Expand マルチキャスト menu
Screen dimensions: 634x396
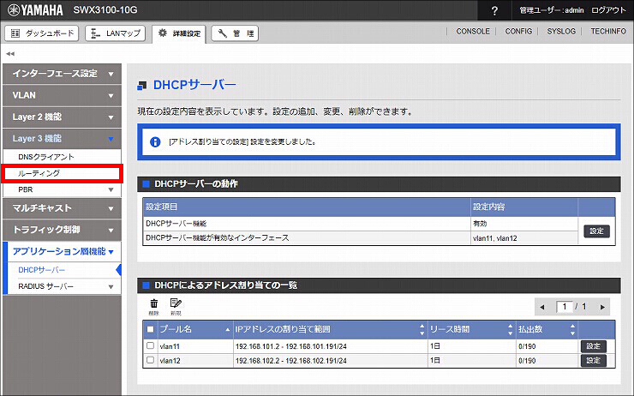coord(62,208)
